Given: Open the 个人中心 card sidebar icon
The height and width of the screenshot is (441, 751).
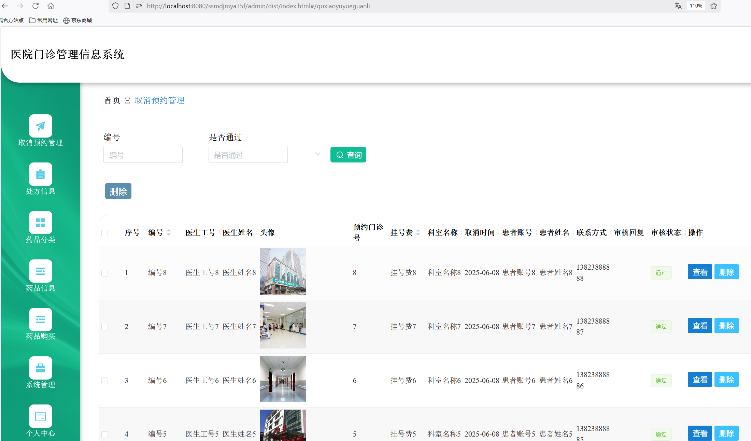Looking at the screenshot, I should (40, 416).
